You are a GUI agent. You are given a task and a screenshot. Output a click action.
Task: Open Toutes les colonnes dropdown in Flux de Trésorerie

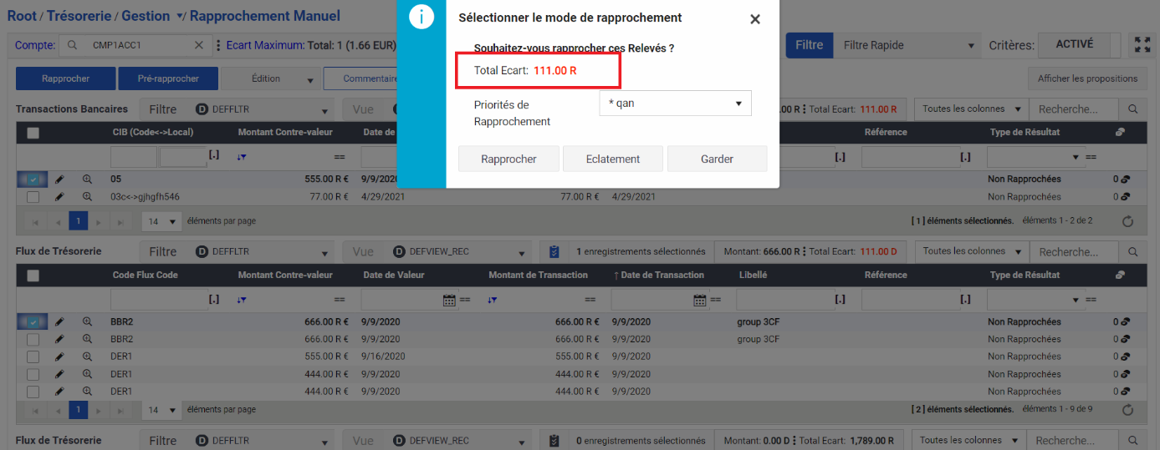(x=974, y=251)
